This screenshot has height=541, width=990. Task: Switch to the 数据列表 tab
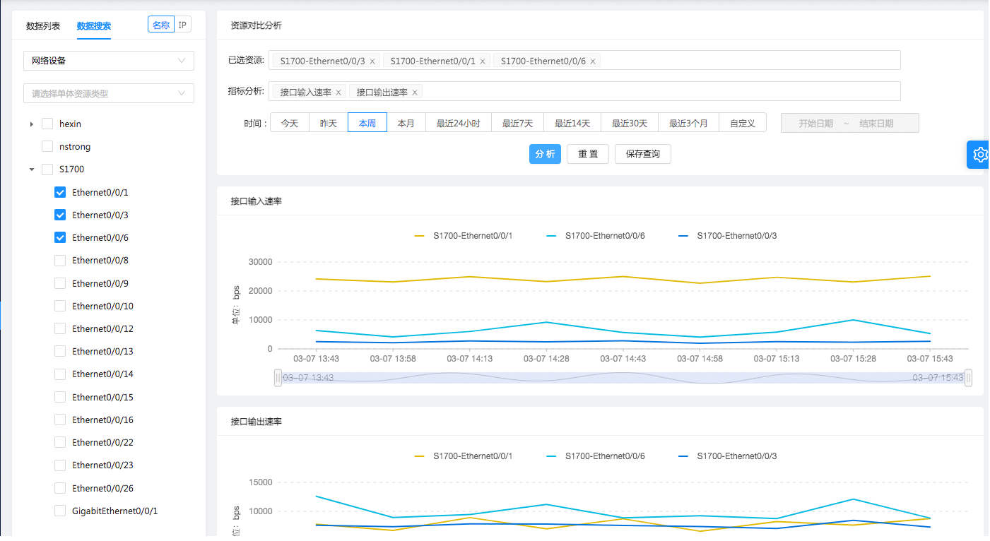(43, 26)
